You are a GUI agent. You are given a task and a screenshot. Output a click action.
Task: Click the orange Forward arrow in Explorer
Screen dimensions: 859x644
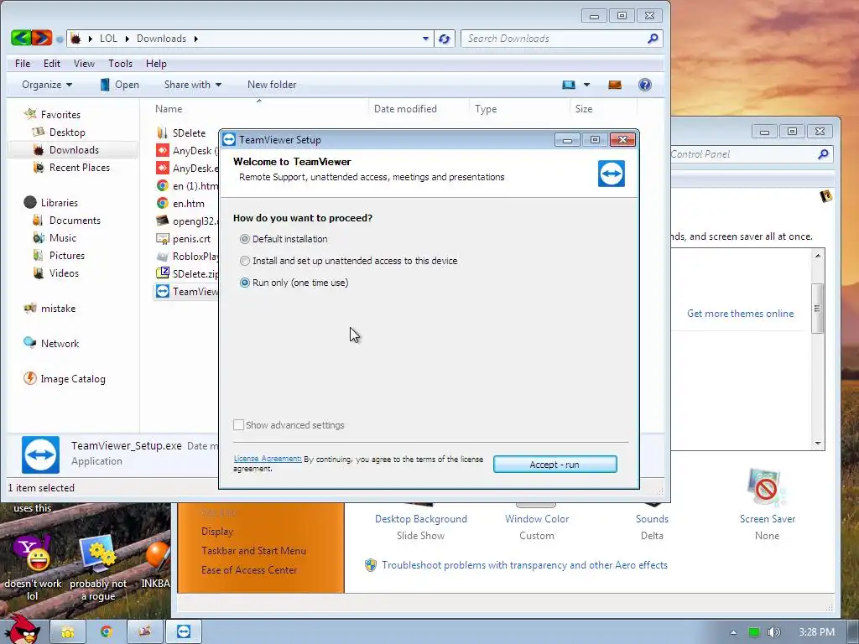(x=42, y=38)
